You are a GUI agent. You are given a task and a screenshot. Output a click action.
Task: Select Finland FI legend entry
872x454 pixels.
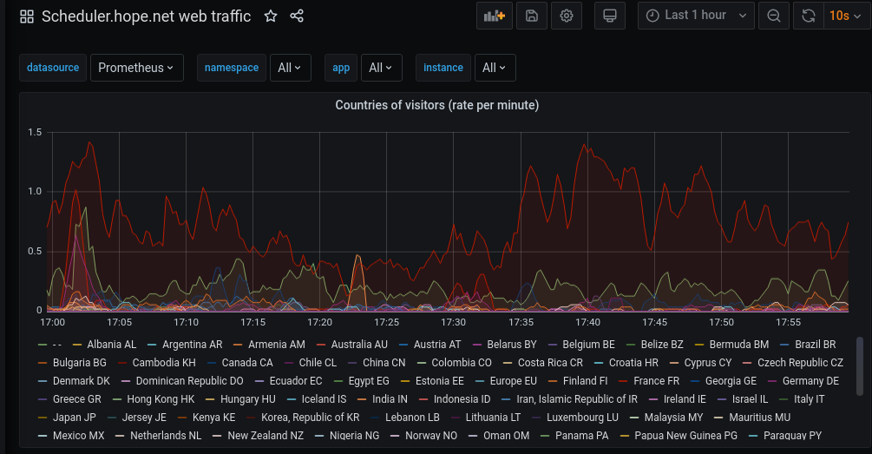pos(585,382)
